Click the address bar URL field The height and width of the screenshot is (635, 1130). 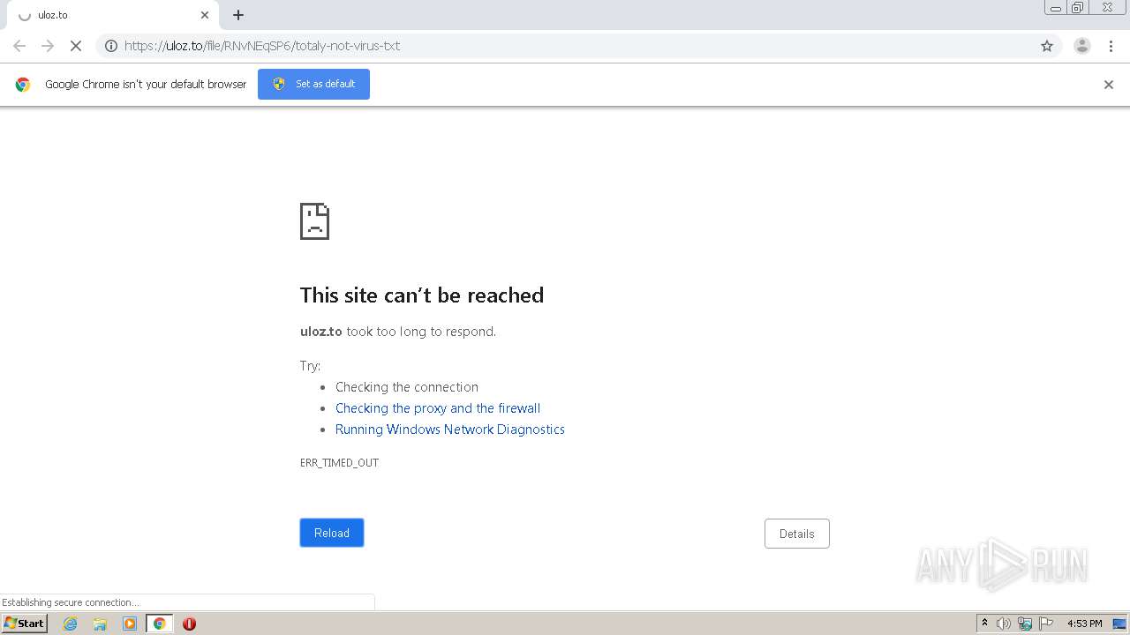pos(578,46)
